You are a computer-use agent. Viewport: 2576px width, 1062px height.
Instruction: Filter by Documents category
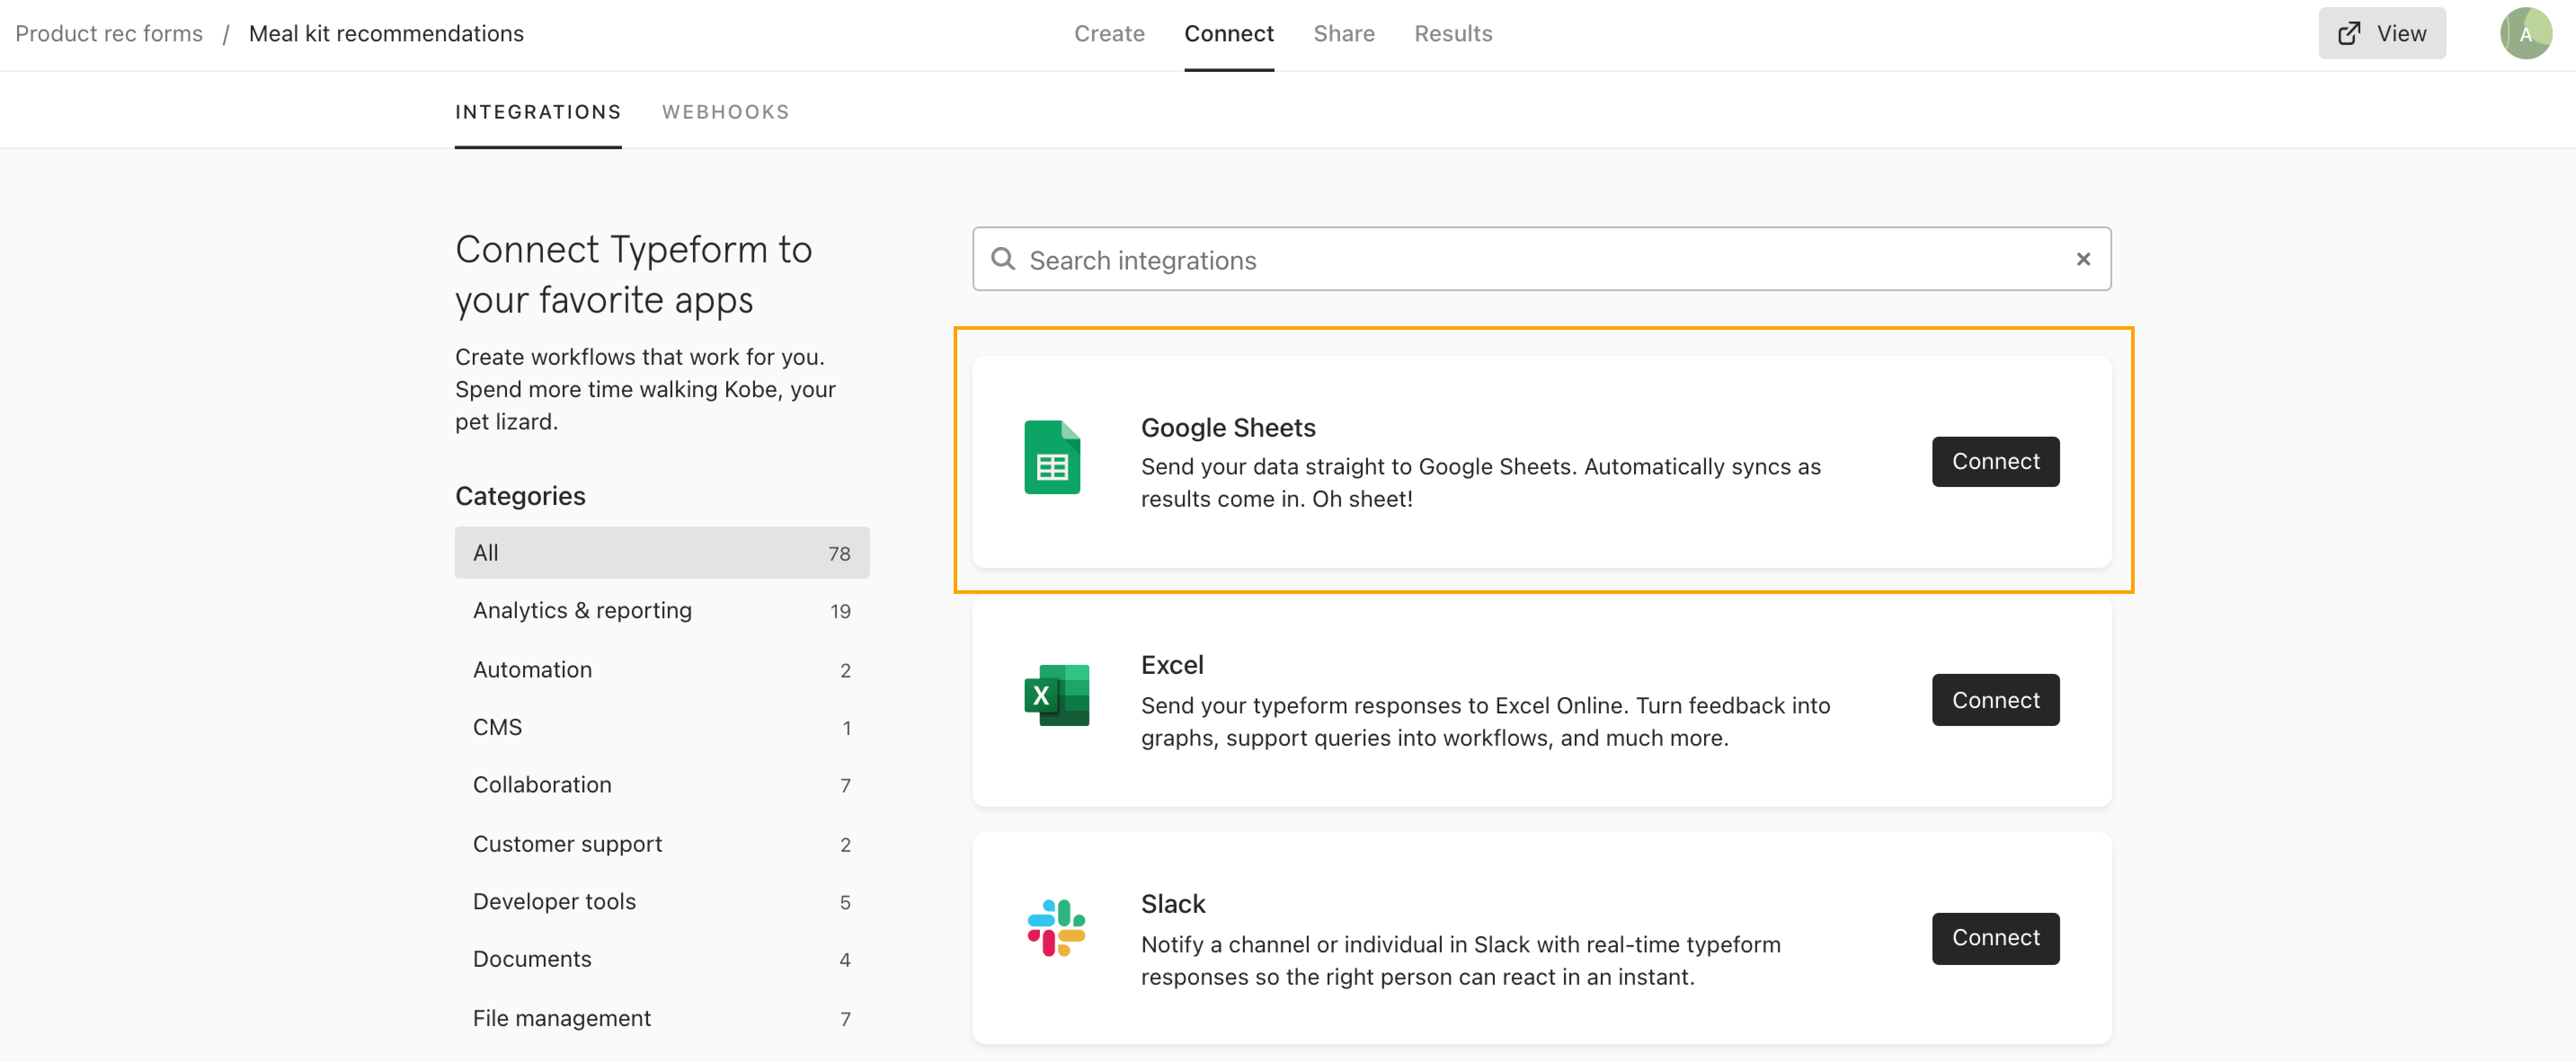(662, 959)
